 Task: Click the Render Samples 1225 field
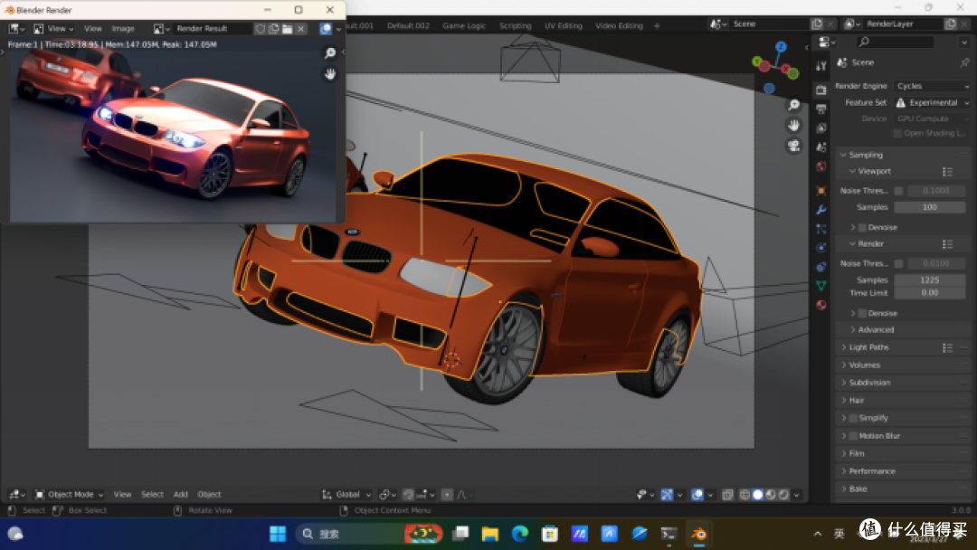pos(930,280)
